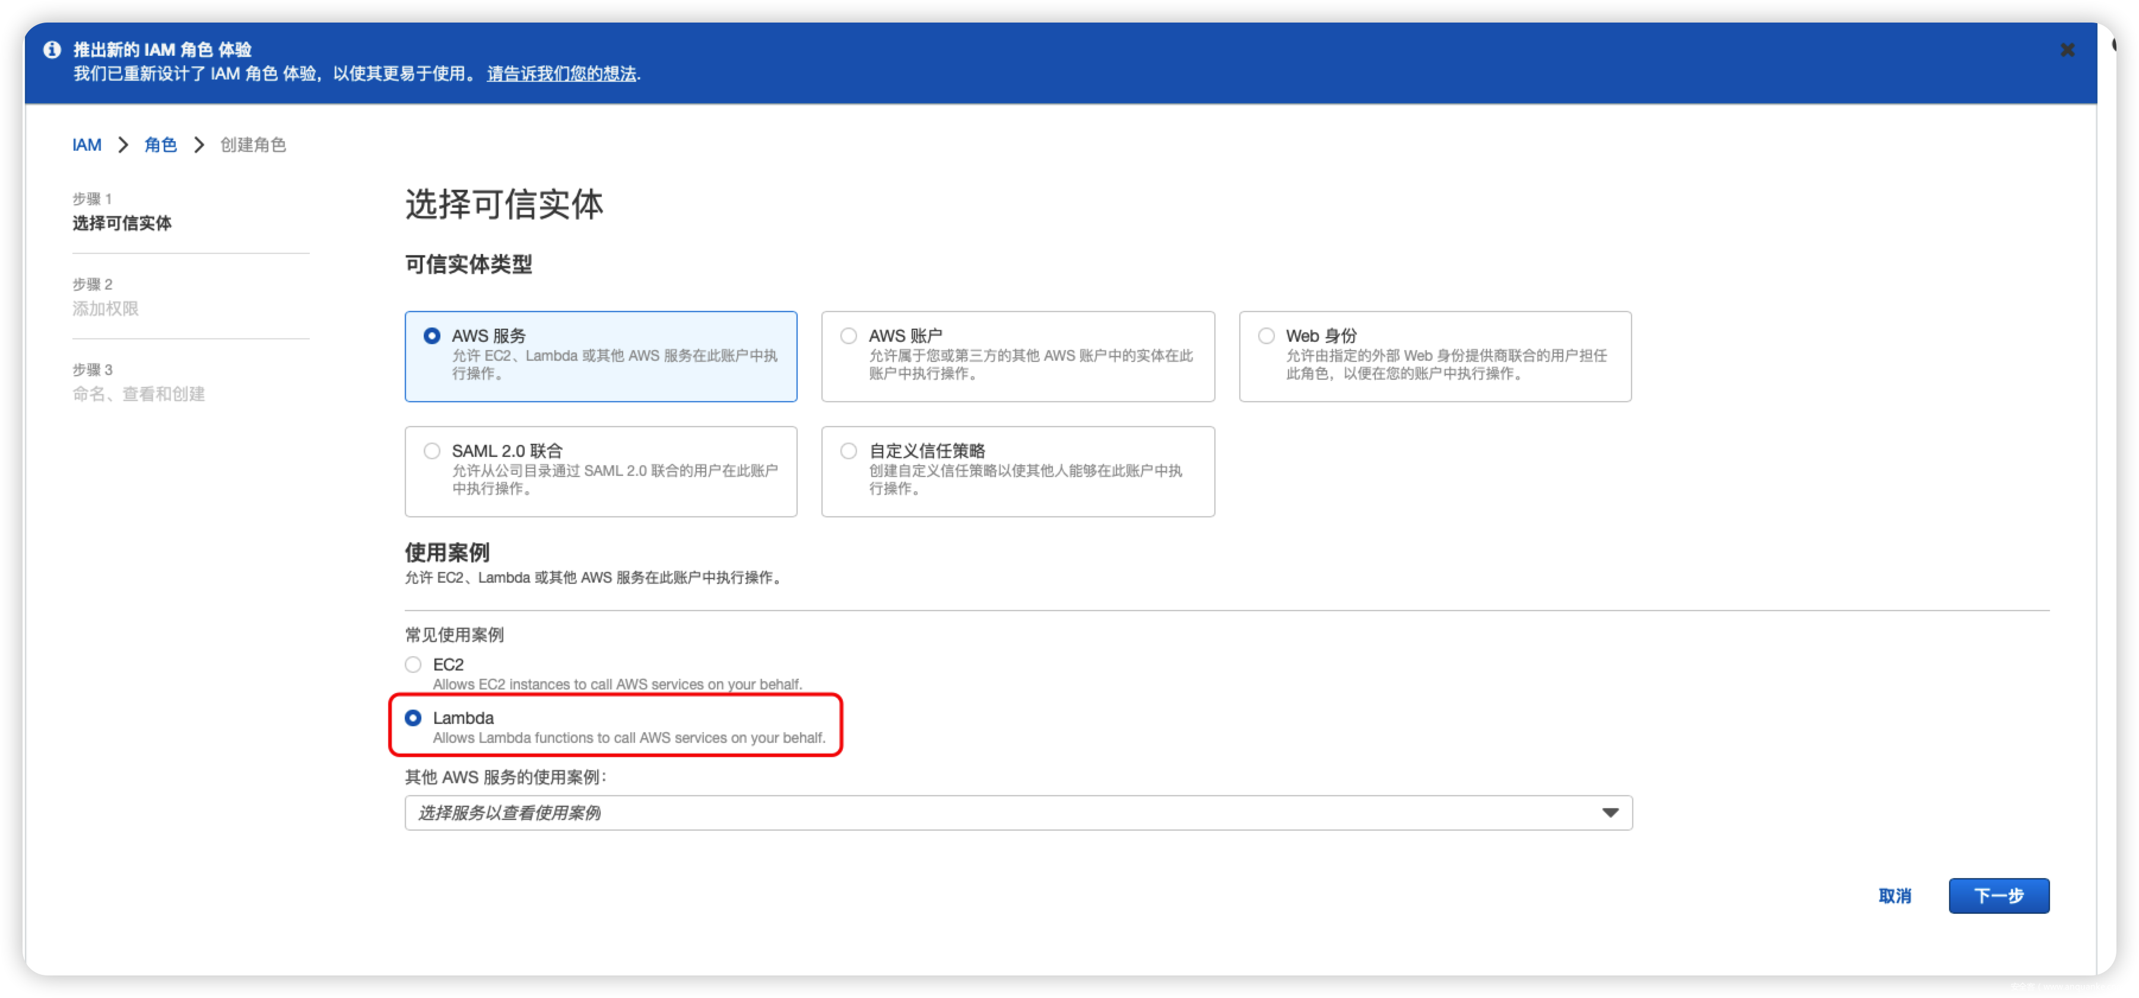Click the chevron after IAM breadcrumb

tap(123, 145)
